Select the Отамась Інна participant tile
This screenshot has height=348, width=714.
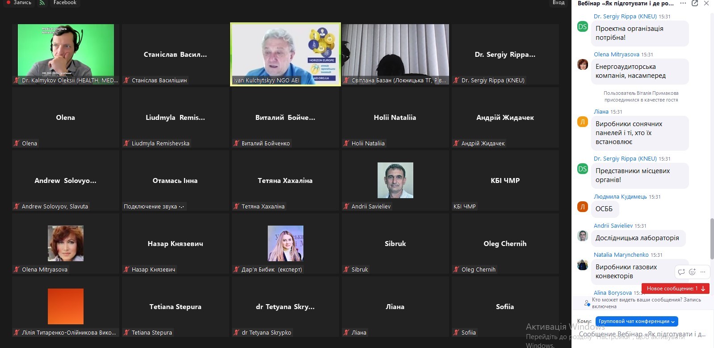click(176, 181)
